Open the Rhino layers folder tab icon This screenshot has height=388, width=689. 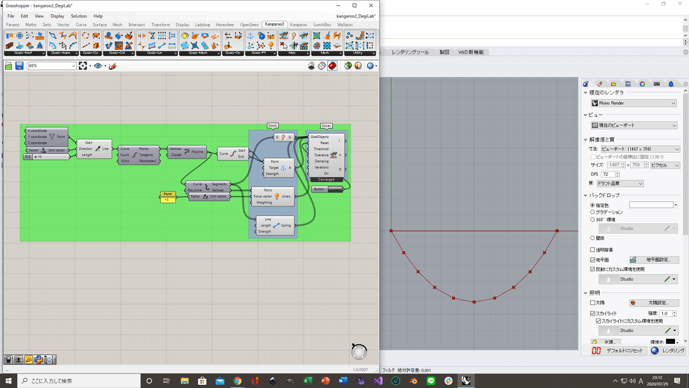[x=614, y=84]
